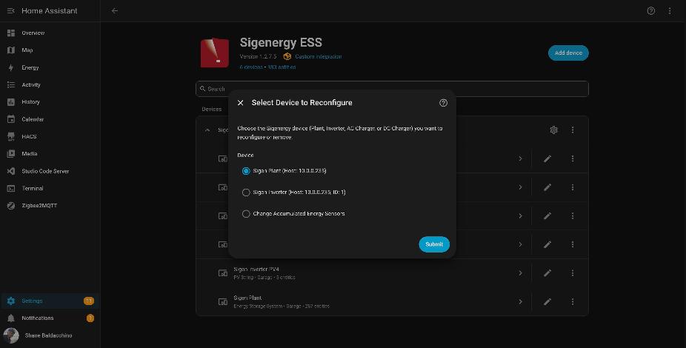Open the config entry three-dot menu beside the gear

(573, 130)
